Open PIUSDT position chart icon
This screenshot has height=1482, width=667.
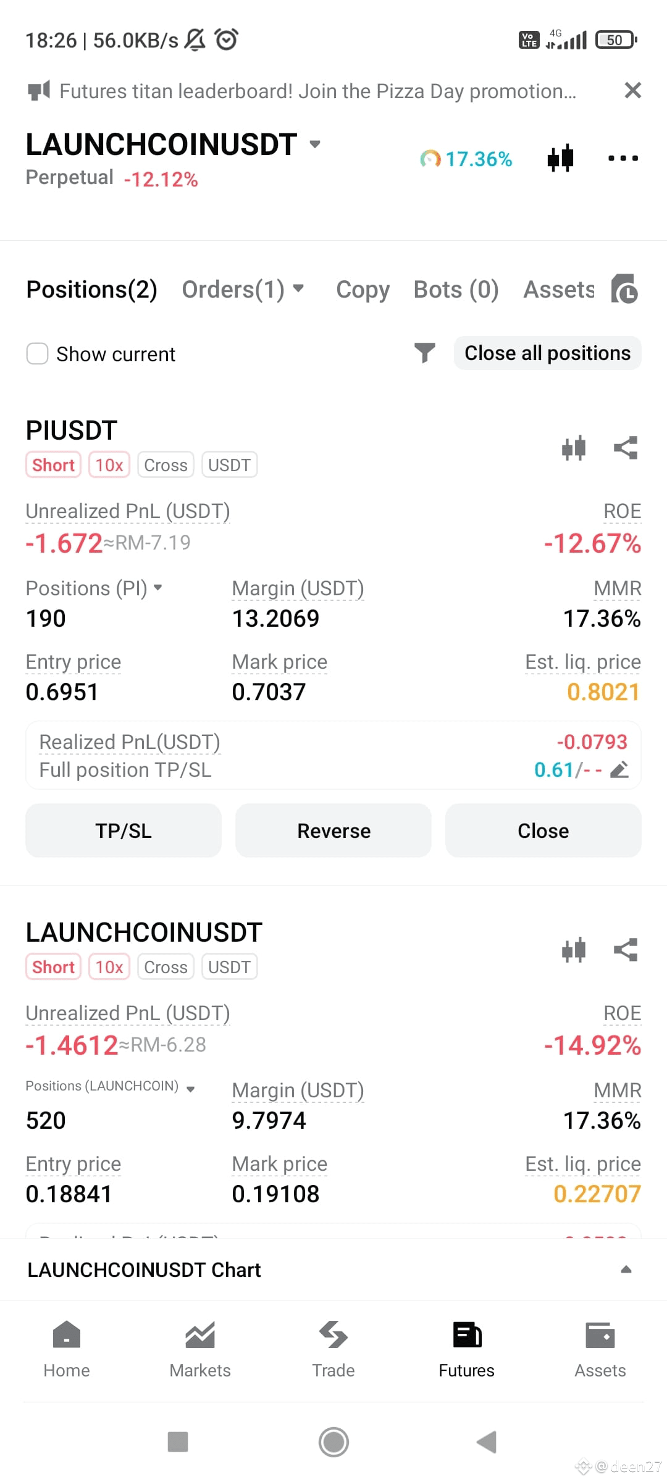(574, 448)
